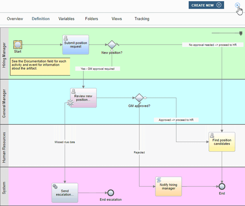Switch to the Views tab

click(117, 19)
